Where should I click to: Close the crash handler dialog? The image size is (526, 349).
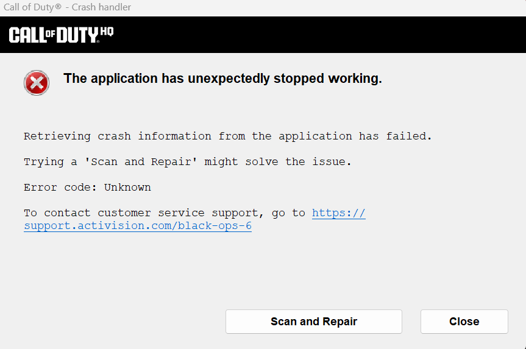point(464,322)
